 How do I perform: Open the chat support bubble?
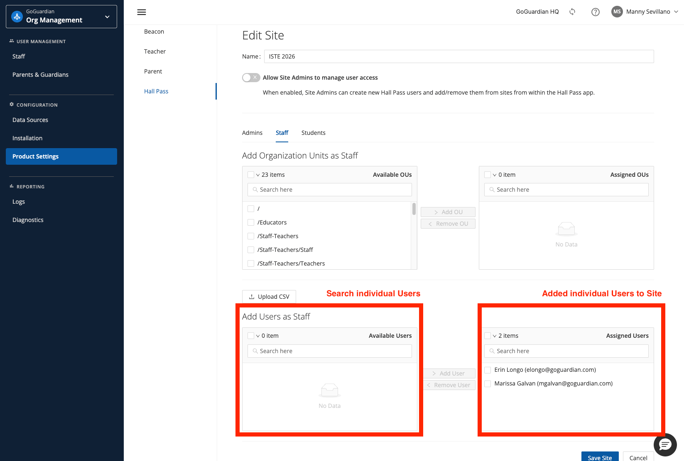coord(665,445)
